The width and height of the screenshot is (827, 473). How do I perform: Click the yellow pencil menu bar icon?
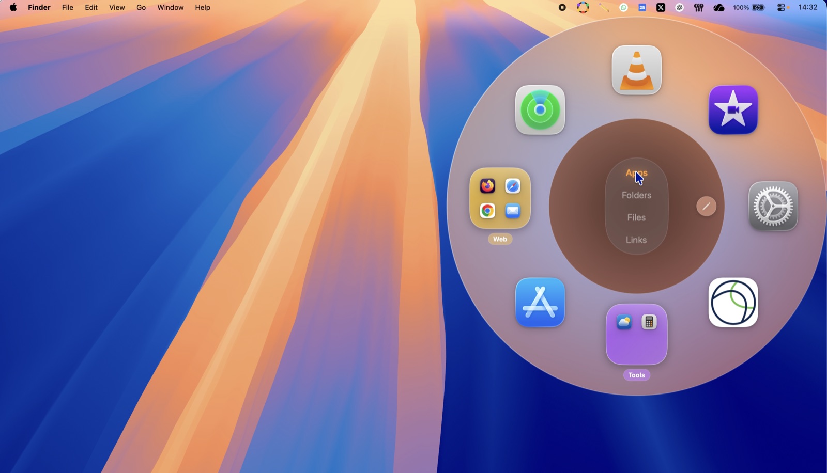pos(604,7)
